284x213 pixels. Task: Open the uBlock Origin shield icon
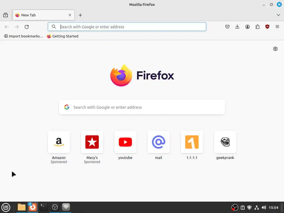(267, 27)
